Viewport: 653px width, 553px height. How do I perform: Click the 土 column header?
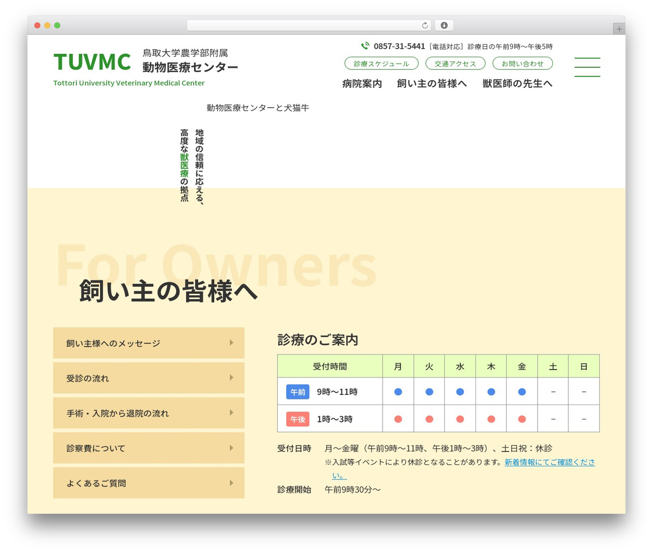553,366
